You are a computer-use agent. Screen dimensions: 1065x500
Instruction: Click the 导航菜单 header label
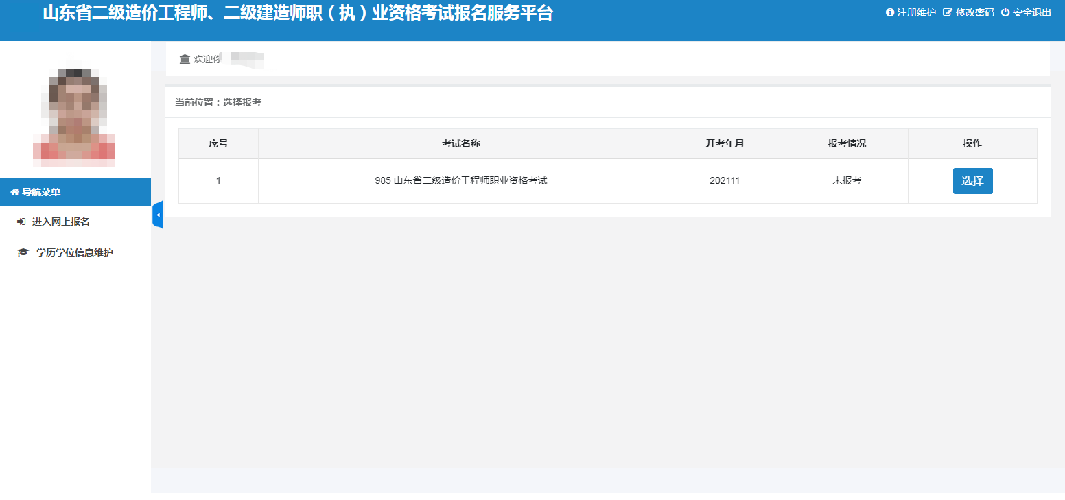[x=41, y=193]
